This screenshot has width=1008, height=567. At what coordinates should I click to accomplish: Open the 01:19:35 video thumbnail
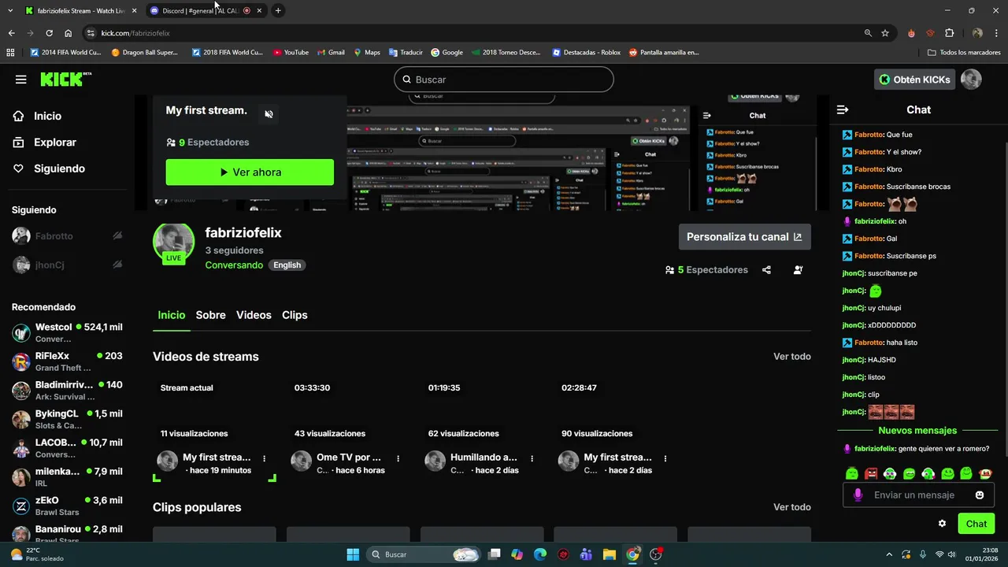[x=482, y=410]
